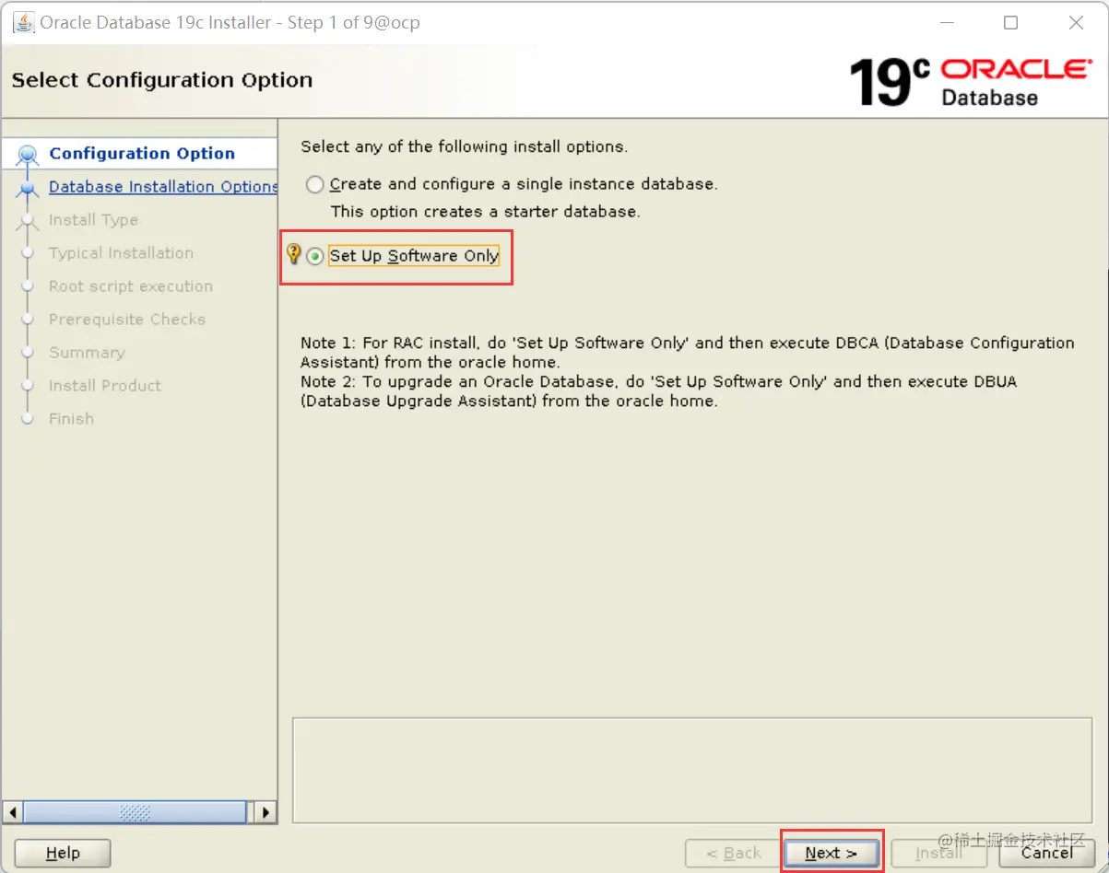Click the text 'This option creates a starter database.'
The width and height of the screenshot is (1109, 873).
[485, 212]
